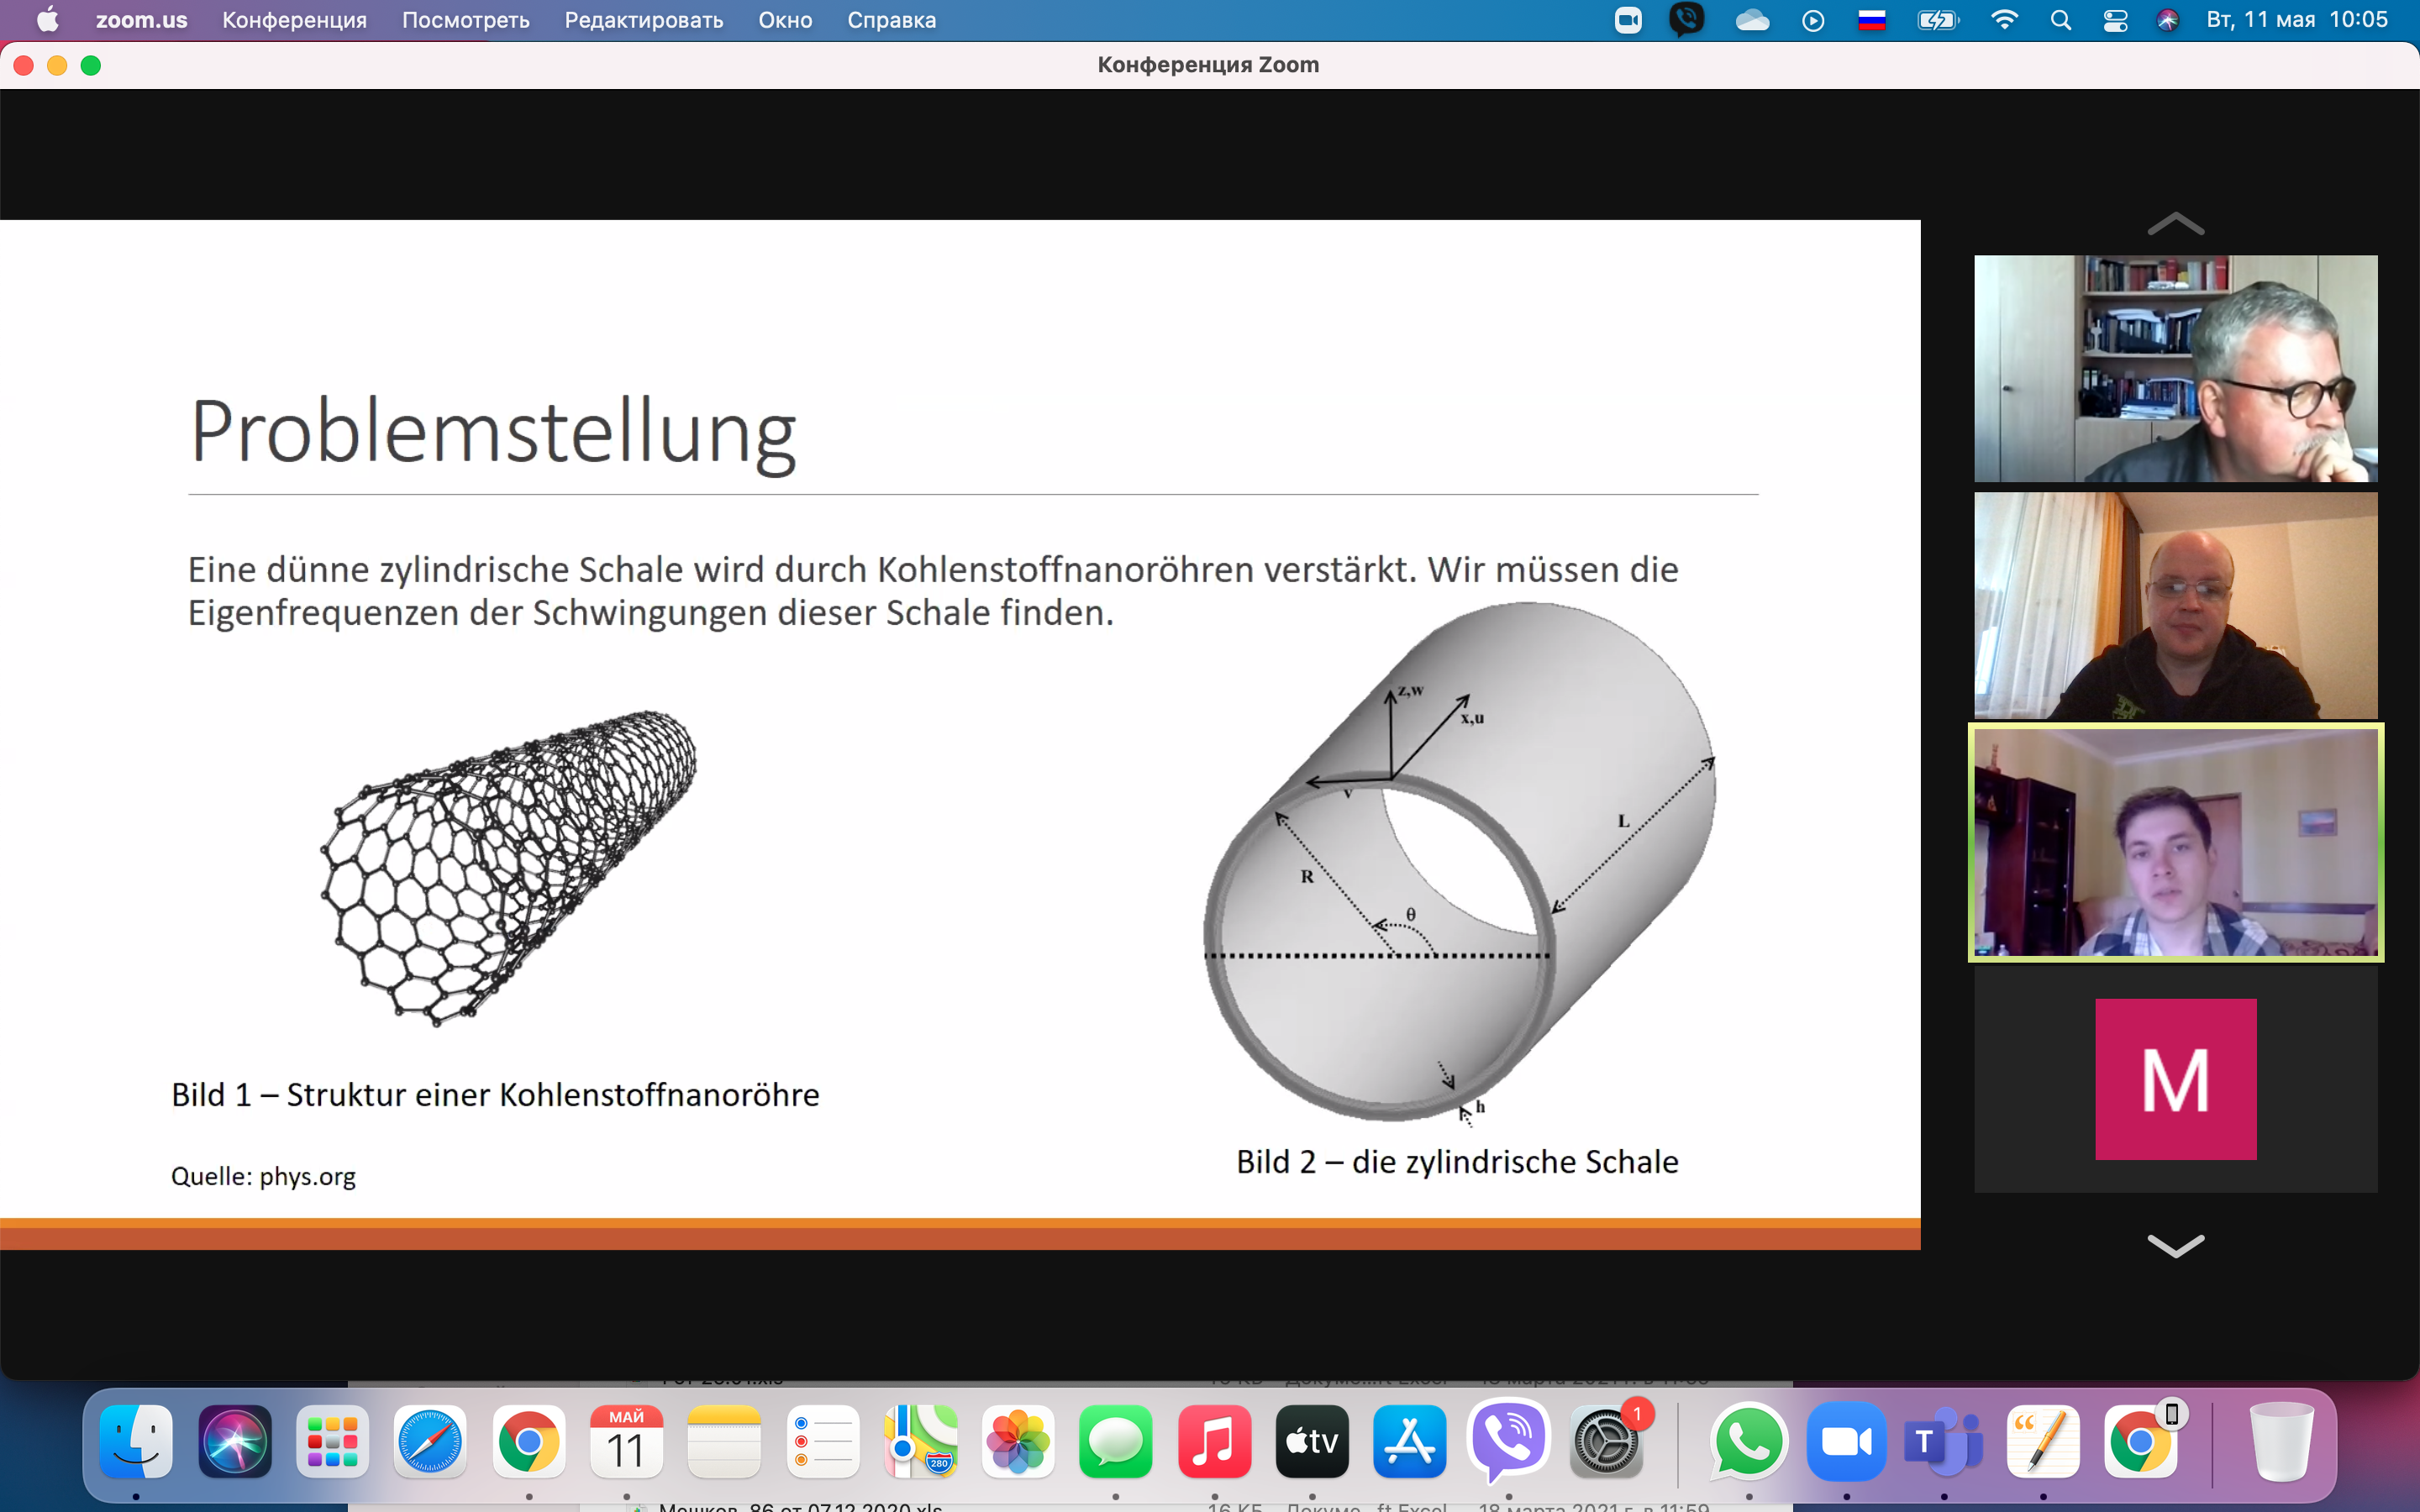Open Launchpad from the Dock

point(332,1441)
